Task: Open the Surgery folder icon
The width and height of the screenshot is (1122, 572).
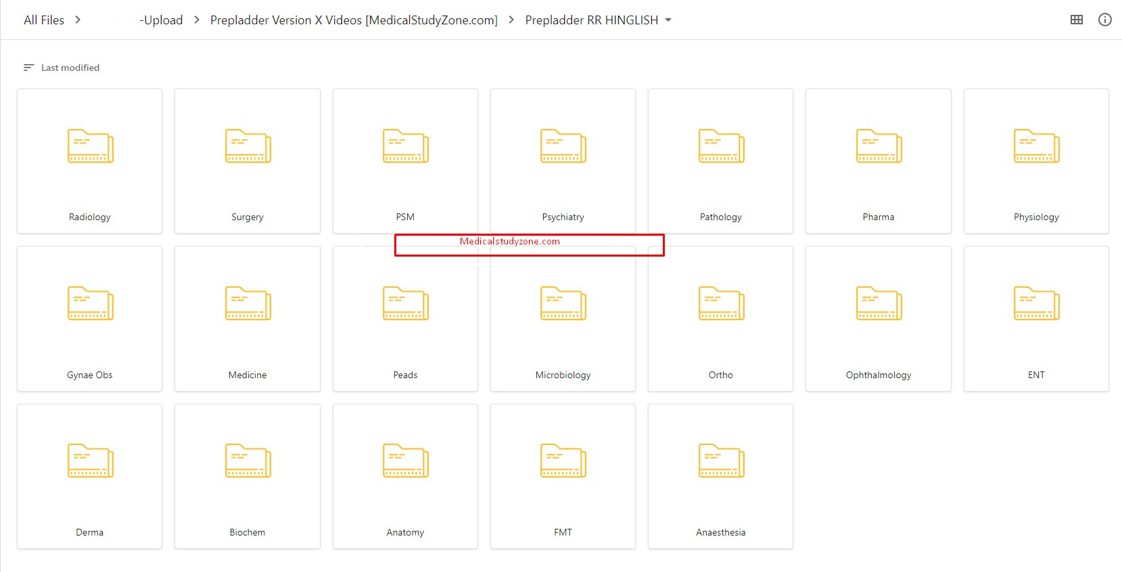Action: [248, 146]
